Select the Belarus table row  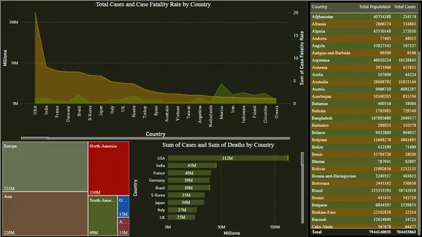coord(364,133)
